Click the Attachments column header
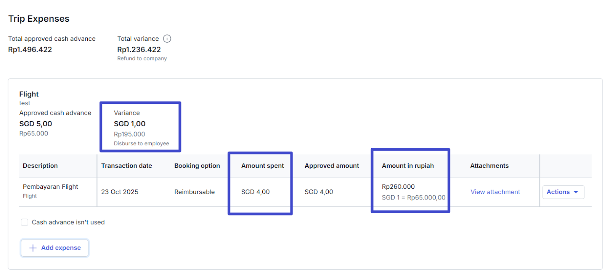This screenshot has width=610, height=275. click(x=489, y=166)
